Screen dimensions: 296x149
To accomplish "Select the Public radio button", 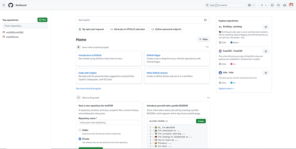I will coord(80,130).
